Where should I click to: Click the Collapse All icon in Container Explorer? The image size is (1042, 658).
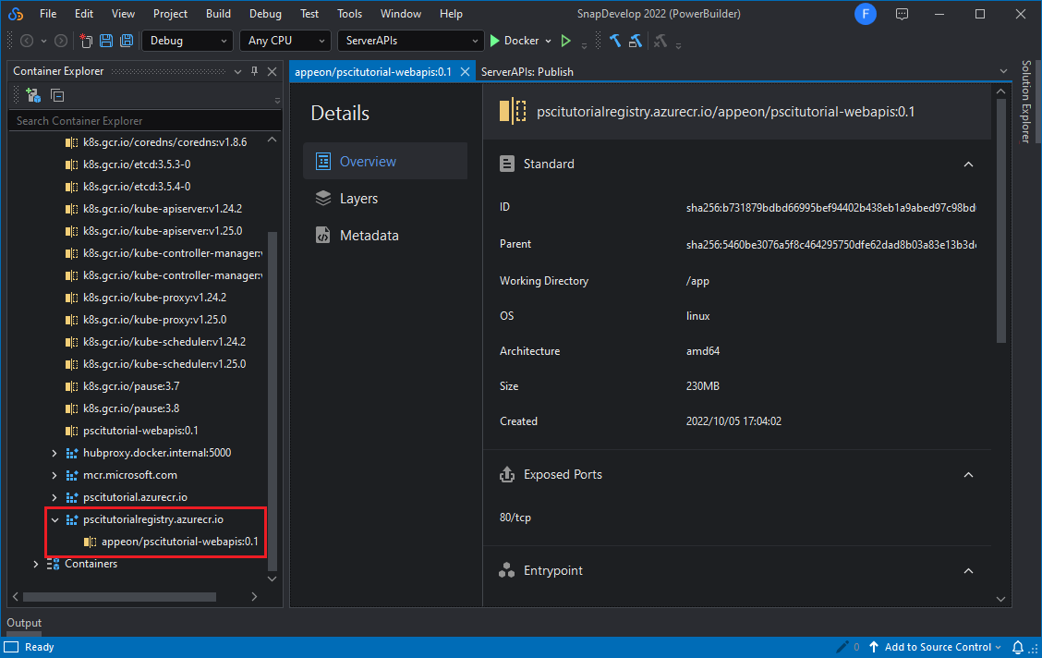(57, 95)
